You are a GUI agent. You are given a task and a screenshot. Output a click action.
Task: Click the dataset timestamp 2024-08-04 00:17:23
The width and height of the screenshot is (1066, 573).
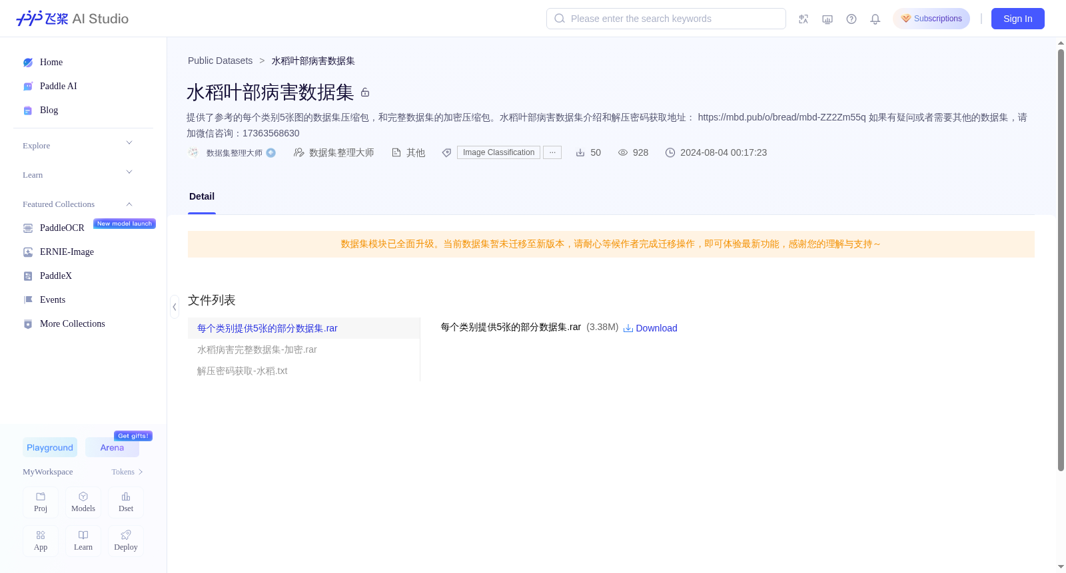[x=724, y=152]
